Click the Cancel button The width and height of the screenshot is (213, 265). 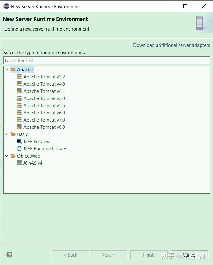click(190, 255)
